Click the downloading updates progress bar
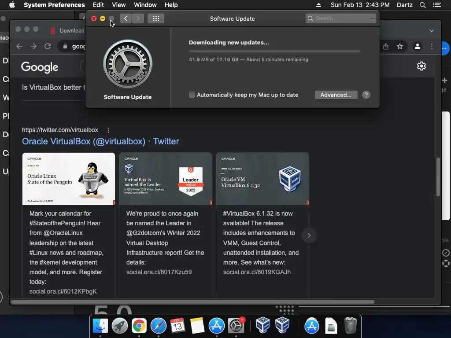The height and width of the screenshot is (338, 451). (x=274, y=51)
